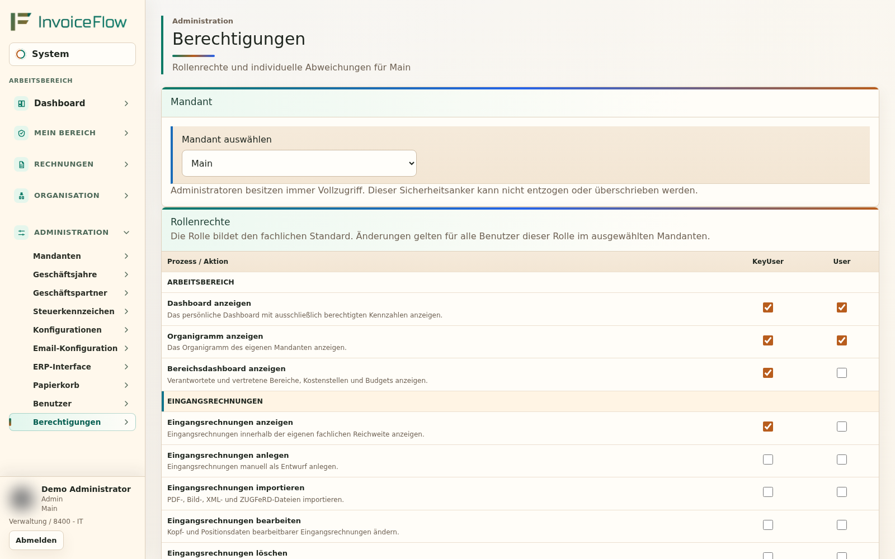Enable Eingangsrechnungen bearbeiten for User
The width and height of the screenshot is (895, 559).
(x=842, y=525)
